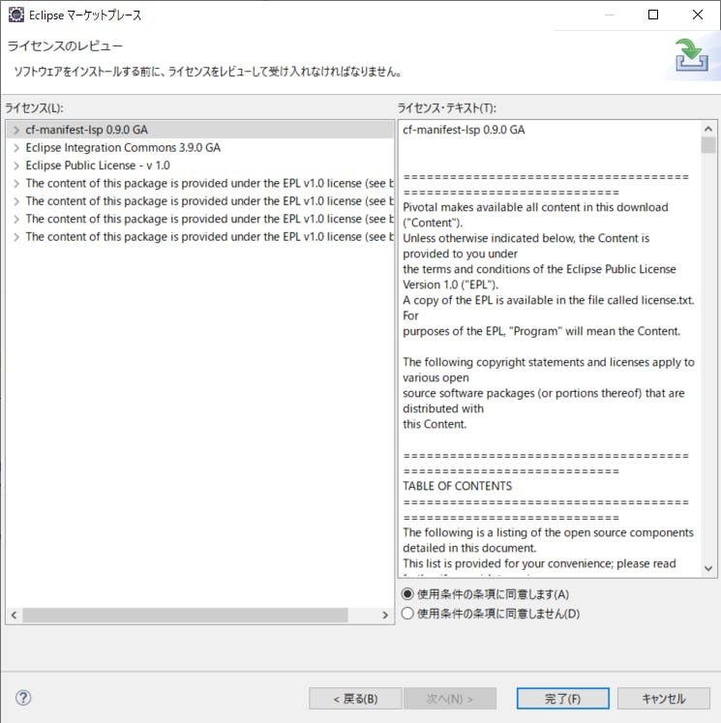This screenshot has height=723, width=721.
Task: Select the cf-manifest-lsp 0.9.0 GA license row
Action: [x=200, y=130]
